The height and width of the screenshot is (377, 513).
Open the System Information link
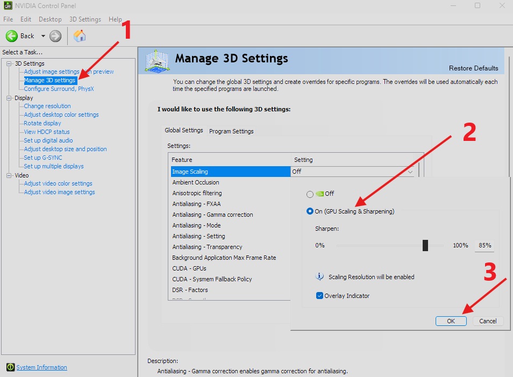(41, 367)
